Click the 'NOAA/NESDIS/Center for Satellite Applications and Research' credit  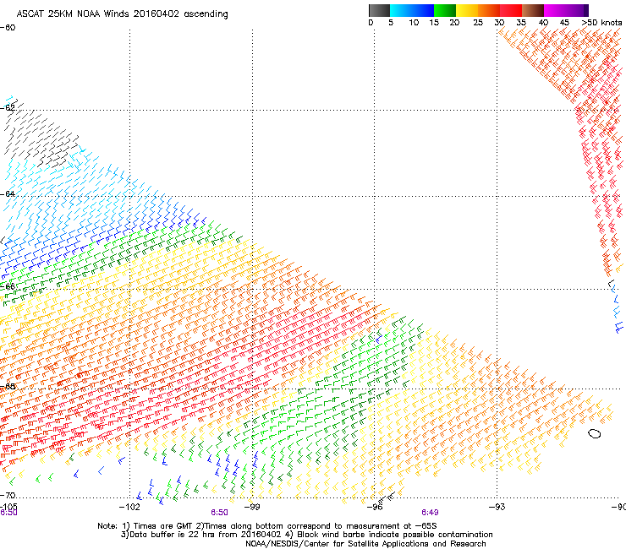pyautogui.click(x=365, y=544)
